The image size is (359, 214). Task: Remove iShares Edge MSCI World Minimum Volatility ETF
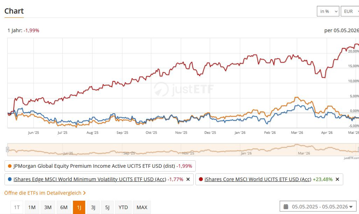[x=188, y=179]
